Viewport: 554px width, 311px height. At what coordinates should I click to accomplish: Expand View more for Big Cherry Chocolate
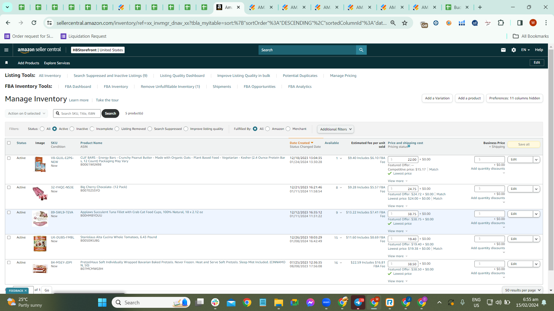[398, 206]
